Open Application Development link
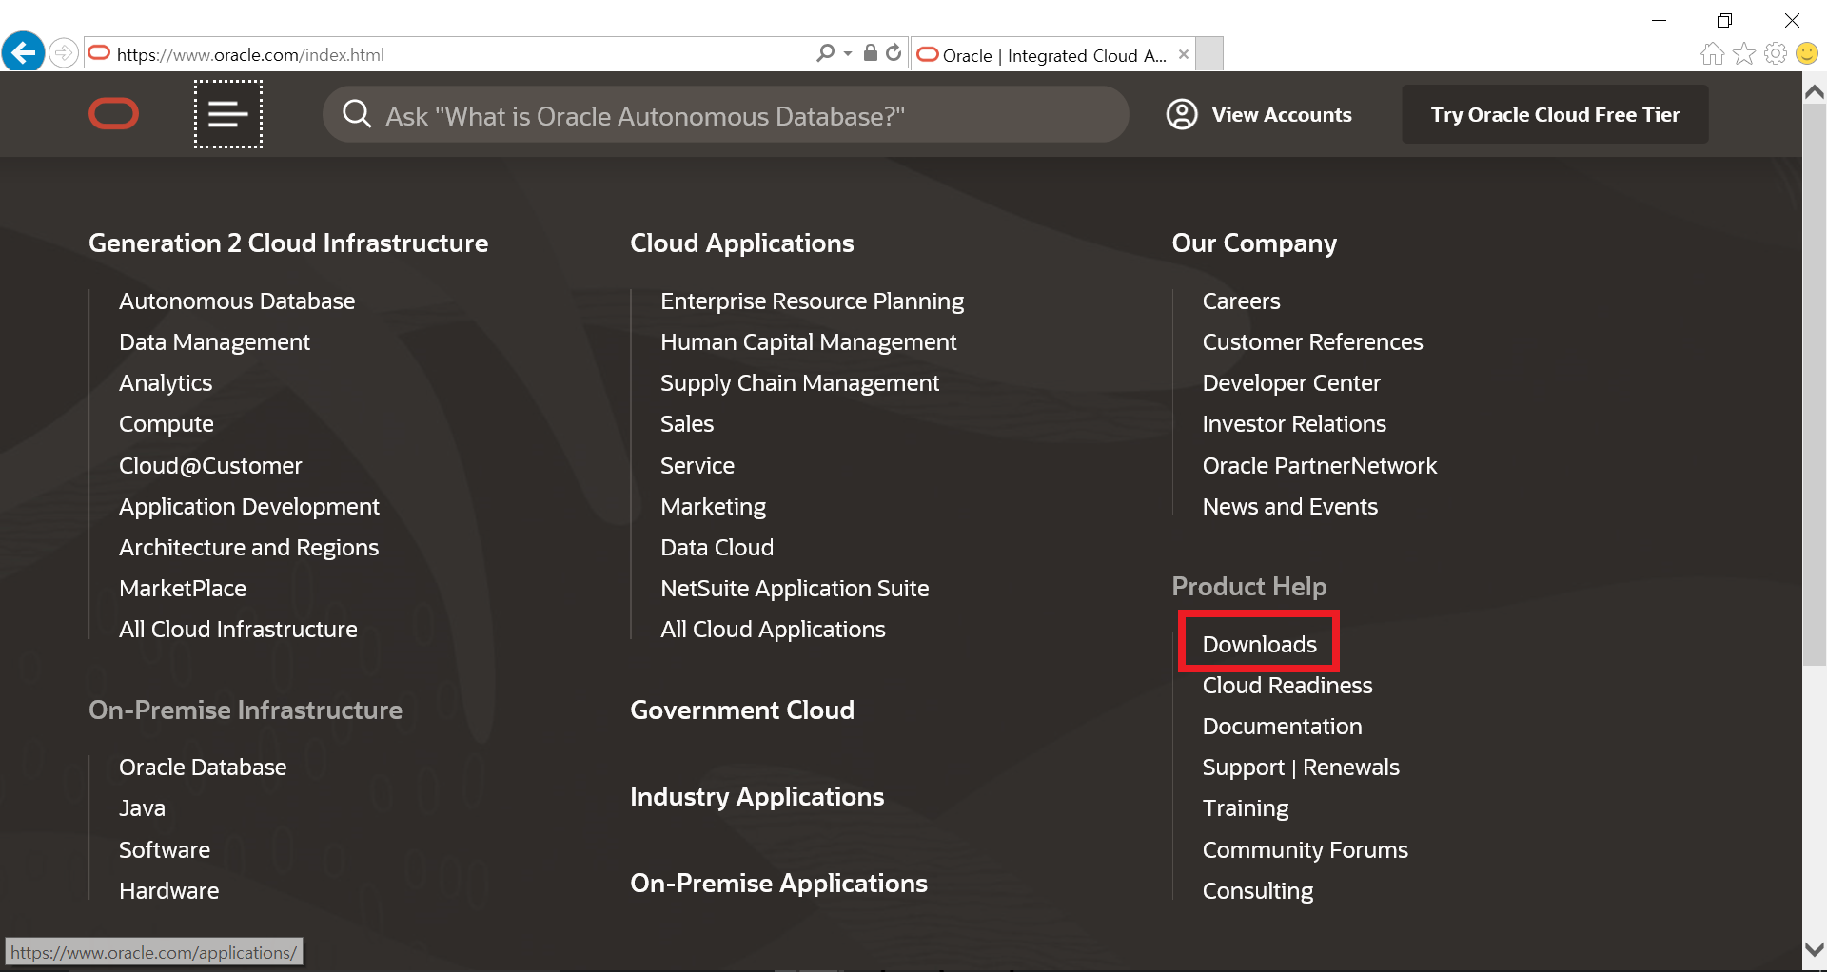The image size is (1827, 972). [x=249, y=507]
